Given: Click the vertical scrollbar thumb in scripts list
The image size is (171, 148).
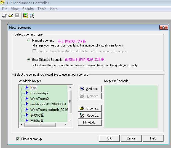Looking at the screenshot, I should click(x=70, y=102).
